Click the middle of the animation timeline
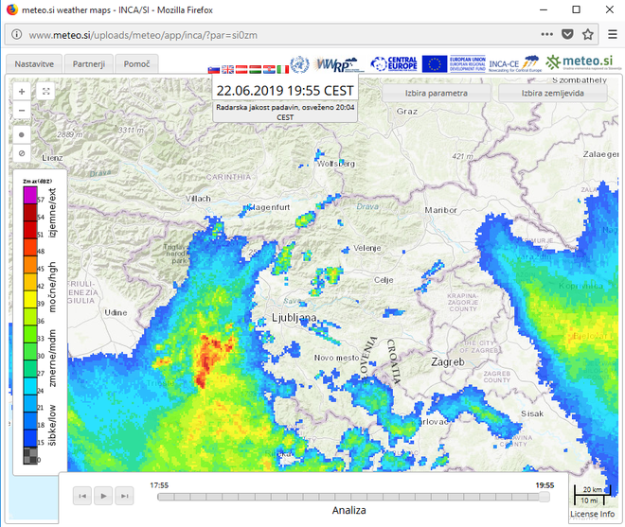Viewport: 625px width, 527px height. coord(353,497)
